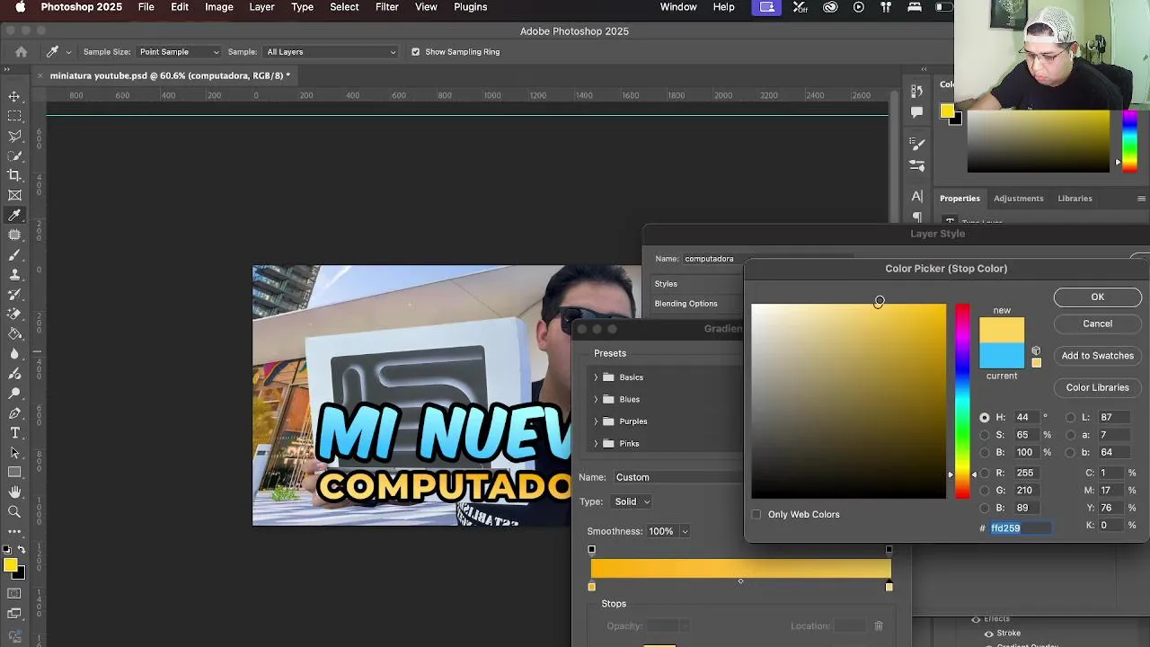Screen dimensions: 1150x647
Task: Select the Eraser tool
Action: 14,314
